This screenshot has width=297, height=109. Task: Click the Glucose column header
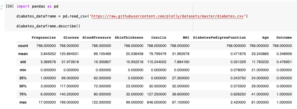(71, 38)
